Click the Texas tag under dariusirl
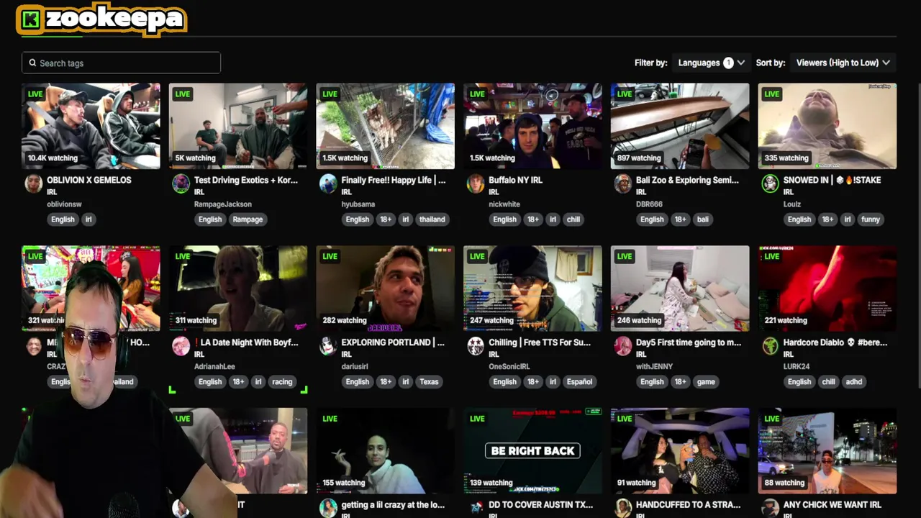This screenshot has height=518, width=921. pos(429,382)
